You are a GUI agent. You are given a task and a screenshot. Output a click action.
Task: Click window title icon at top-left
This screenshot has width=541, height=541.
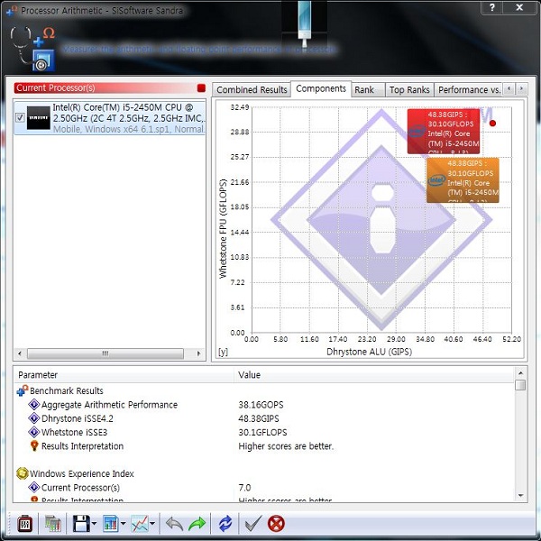(x=12, y=10)
